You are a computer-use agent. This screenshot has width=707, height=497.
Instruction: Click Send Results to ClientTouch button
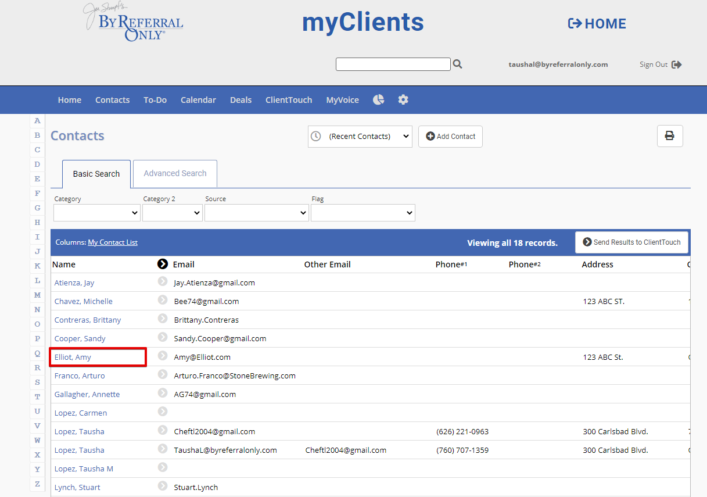click(x=631, y=242)
